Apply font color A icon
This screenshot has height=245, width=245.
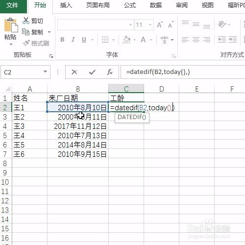coord(143,40)
